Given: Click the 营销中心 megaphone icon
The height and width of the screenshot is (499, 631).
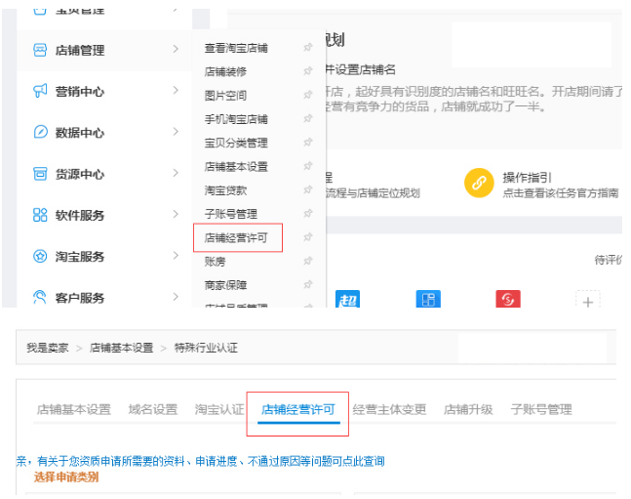Looking at the screenshot, I should click(x=40, y=91).
